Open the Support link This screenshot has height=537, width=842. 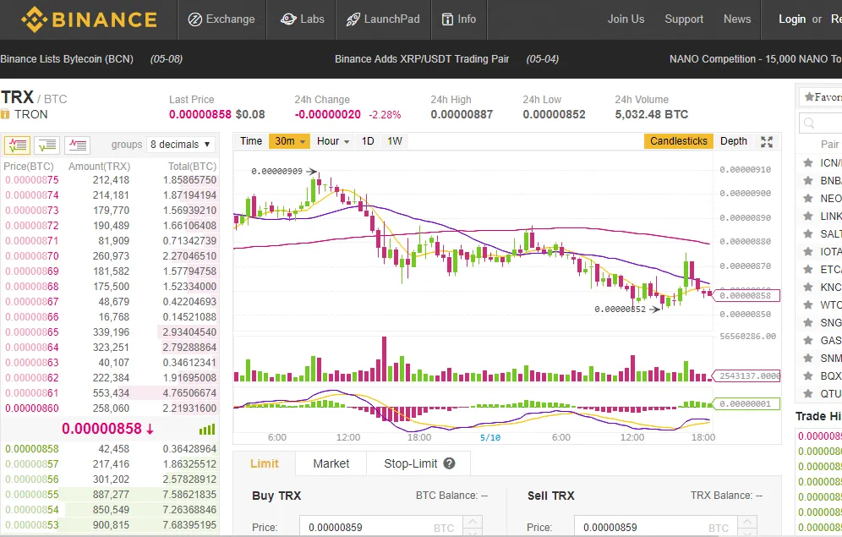684,19
